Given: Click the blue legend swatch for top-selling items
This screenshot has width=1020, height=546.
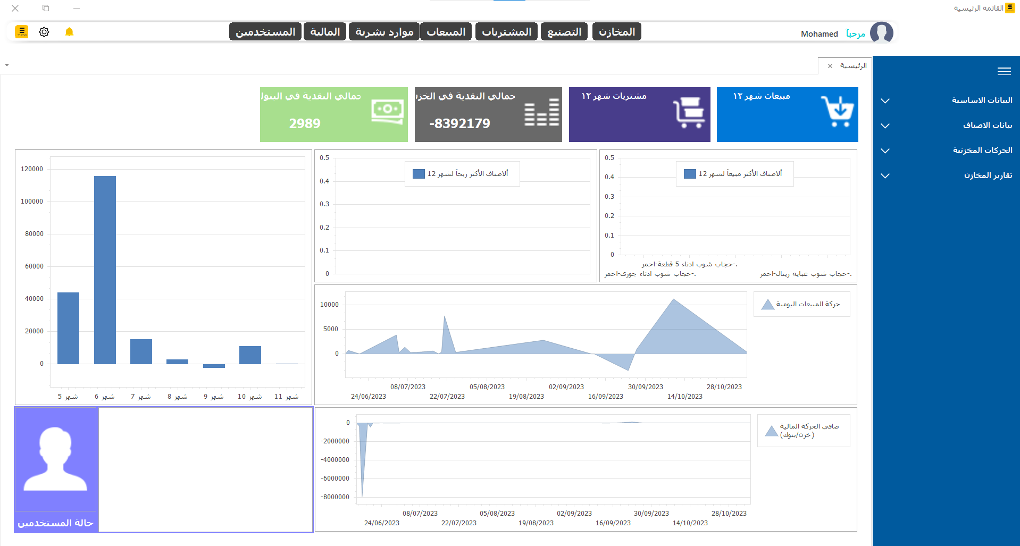Looking at the screenshot, I should tap(690, 174).
